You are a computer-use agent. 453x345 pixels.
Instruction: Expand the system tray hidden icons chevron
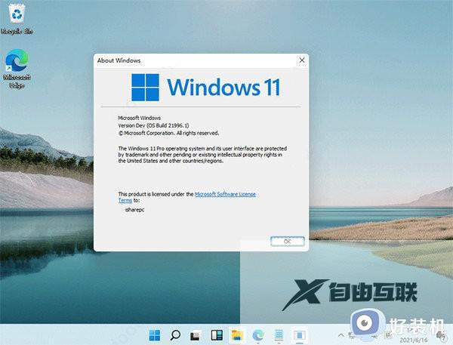(x=341, y=335)
